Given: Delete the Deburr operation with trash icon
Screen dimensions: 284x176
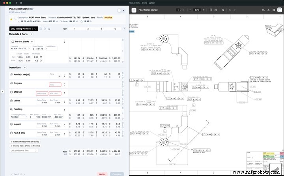Looking at the screenshot, I should coord(123,99).
